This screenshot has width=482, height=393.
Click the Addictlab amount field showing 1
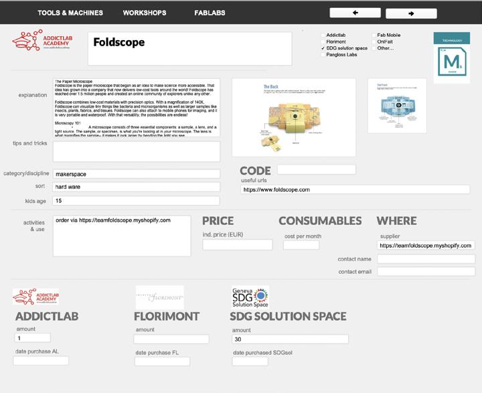[x=33, y=338]
